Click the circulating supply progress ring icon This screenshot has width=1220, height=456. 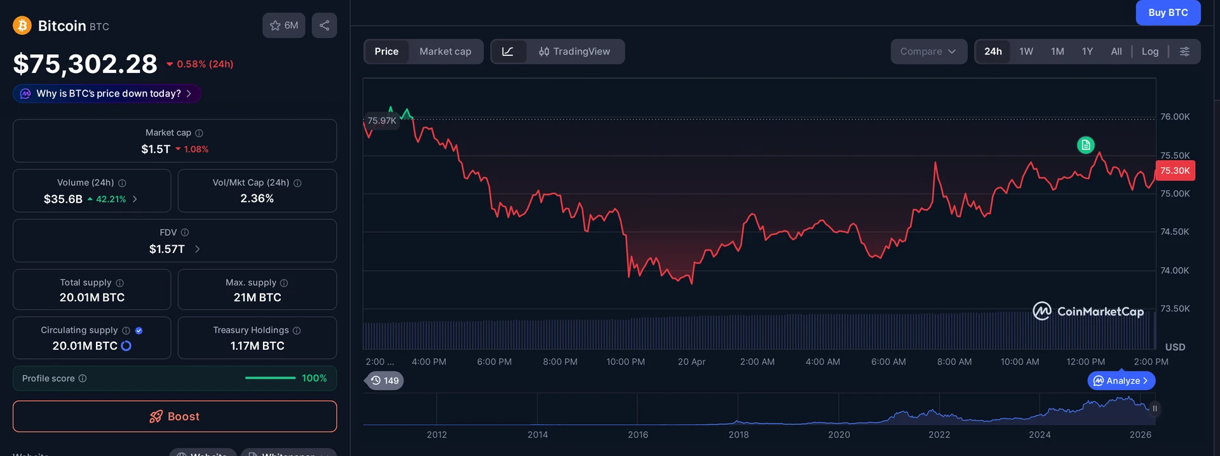click(126, 345)
